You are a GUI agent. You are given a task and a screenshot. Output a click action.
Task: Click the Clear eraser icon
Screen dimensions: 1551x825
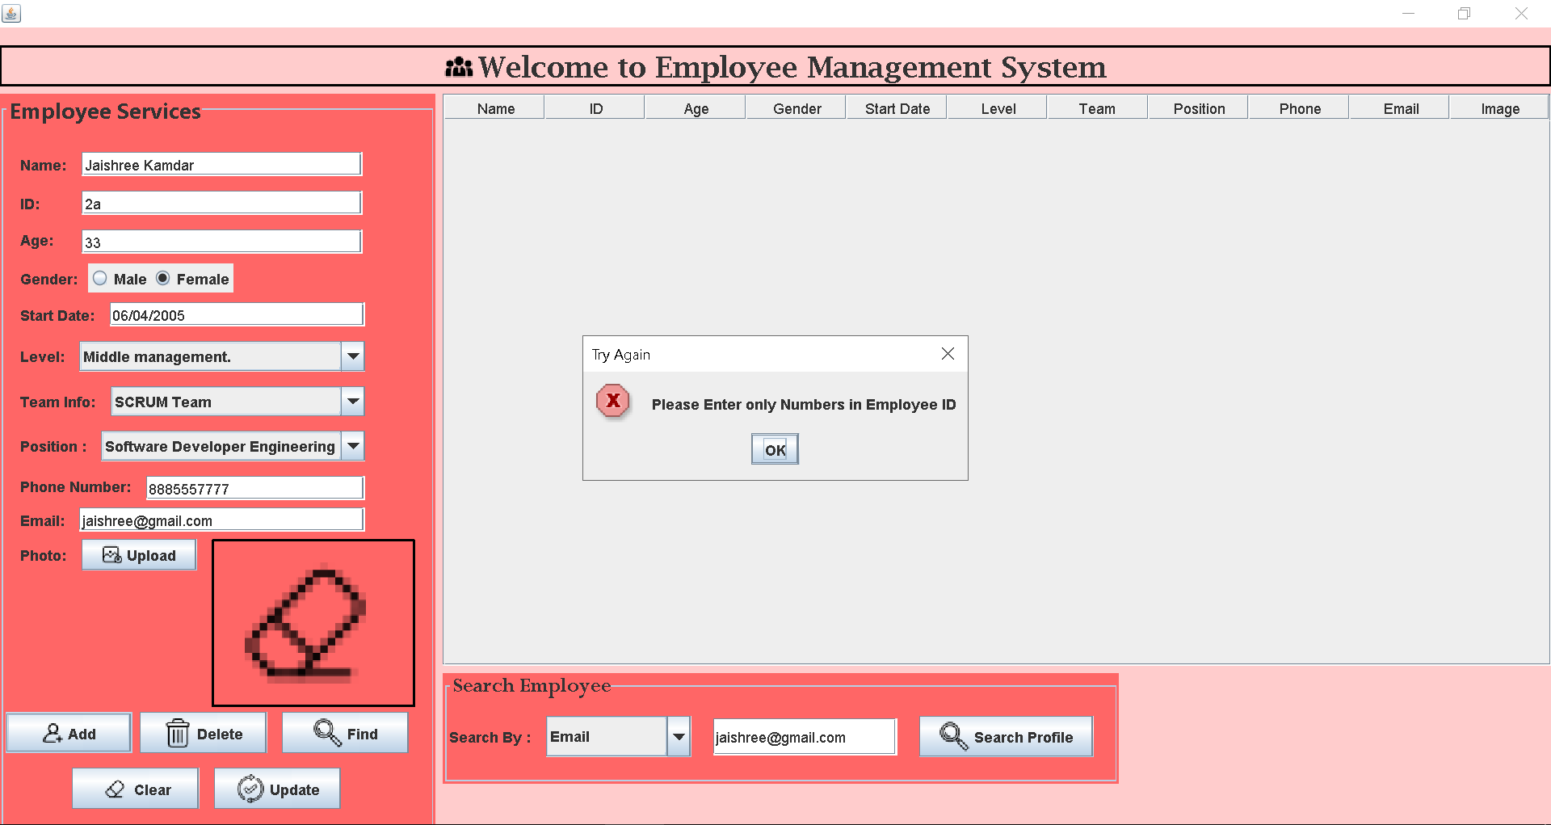coord(115,788)
